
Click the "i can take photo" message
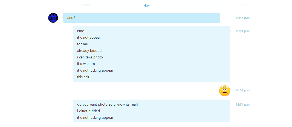pos(90,57)
